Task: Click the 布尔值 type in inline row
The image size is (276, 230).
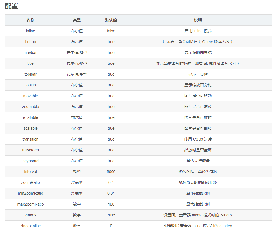Action: 77,31
